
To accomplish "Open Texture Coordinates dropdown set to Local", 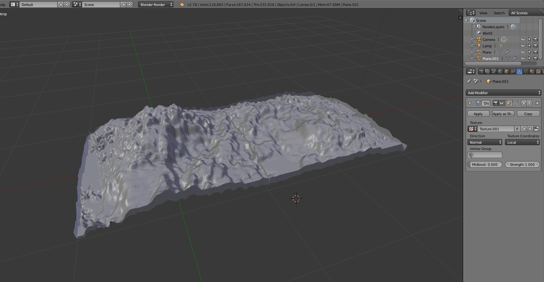I will tap(522, 142).
